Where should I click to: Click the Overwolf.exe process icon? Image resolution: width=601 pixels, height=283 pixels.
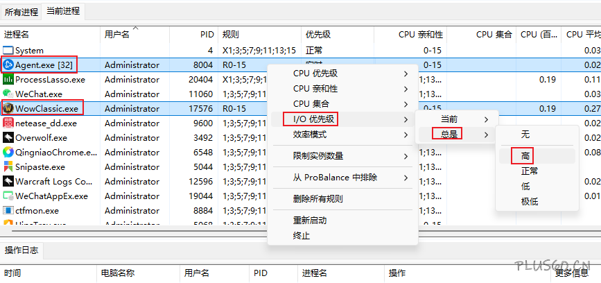point(8,137)
